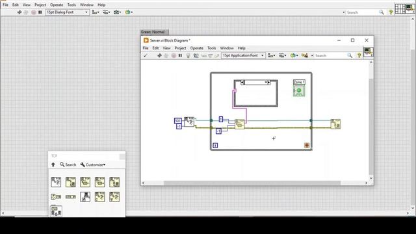
Task: Open Operate menu in Server.vi Block Diagram
Action: pyautogui.click(x=196, y=48)
